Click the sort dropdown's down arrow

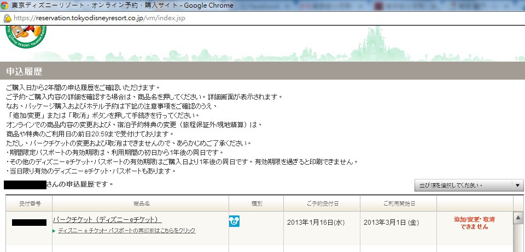pyautogui.click(x=518, y=185)
